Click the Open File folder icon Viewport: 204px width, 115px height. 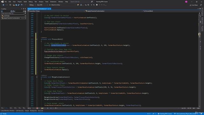(x=14, y=5)
